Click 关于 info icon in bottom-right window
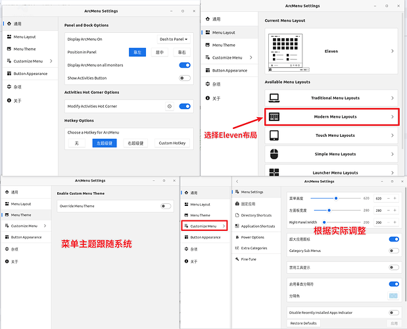 coord(186,261)
